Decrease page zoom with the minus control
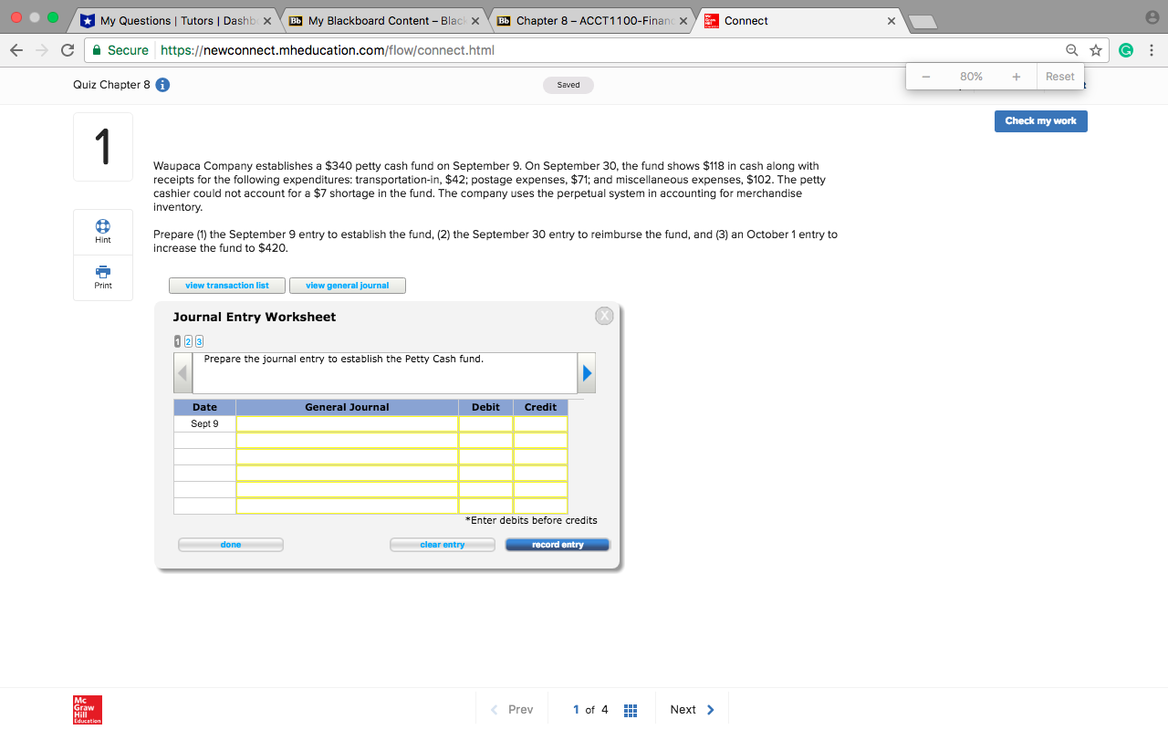The width and height of the screenshot is (1168, 730). tap(925, 77)
